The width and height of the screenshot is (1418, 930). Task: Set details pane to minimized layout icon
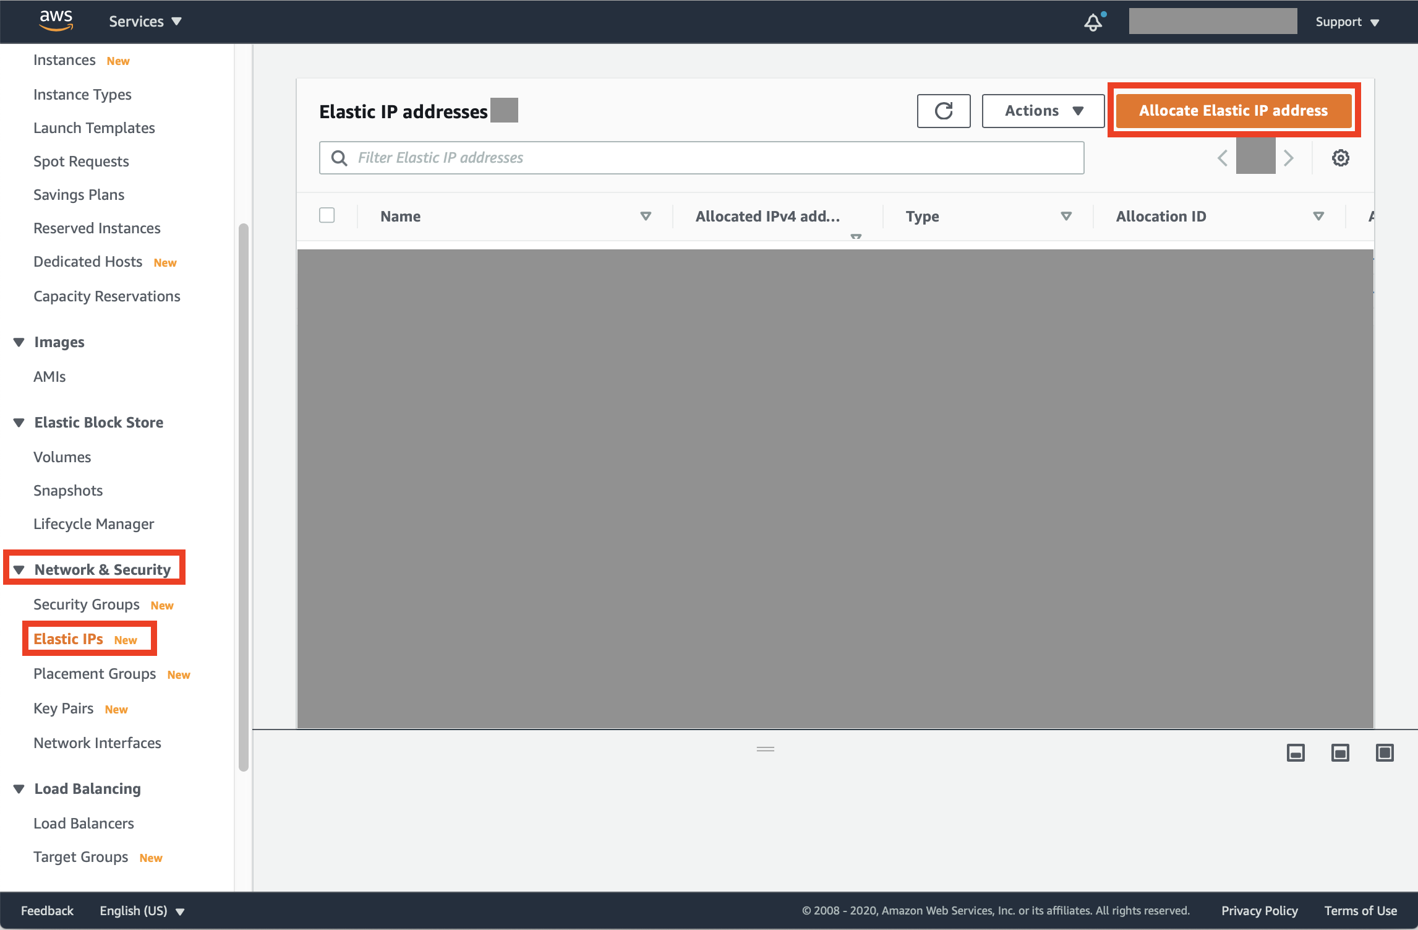(1296, 752)
